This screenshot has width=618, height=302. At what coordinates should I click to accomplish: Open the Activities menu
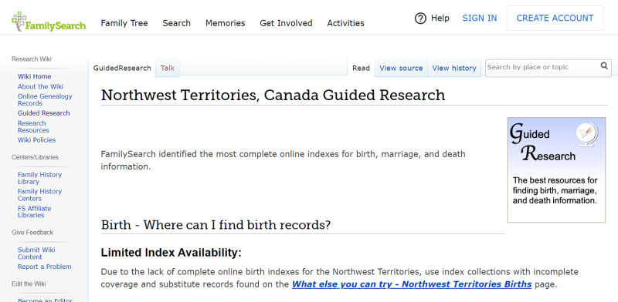(x=345, y=23)
